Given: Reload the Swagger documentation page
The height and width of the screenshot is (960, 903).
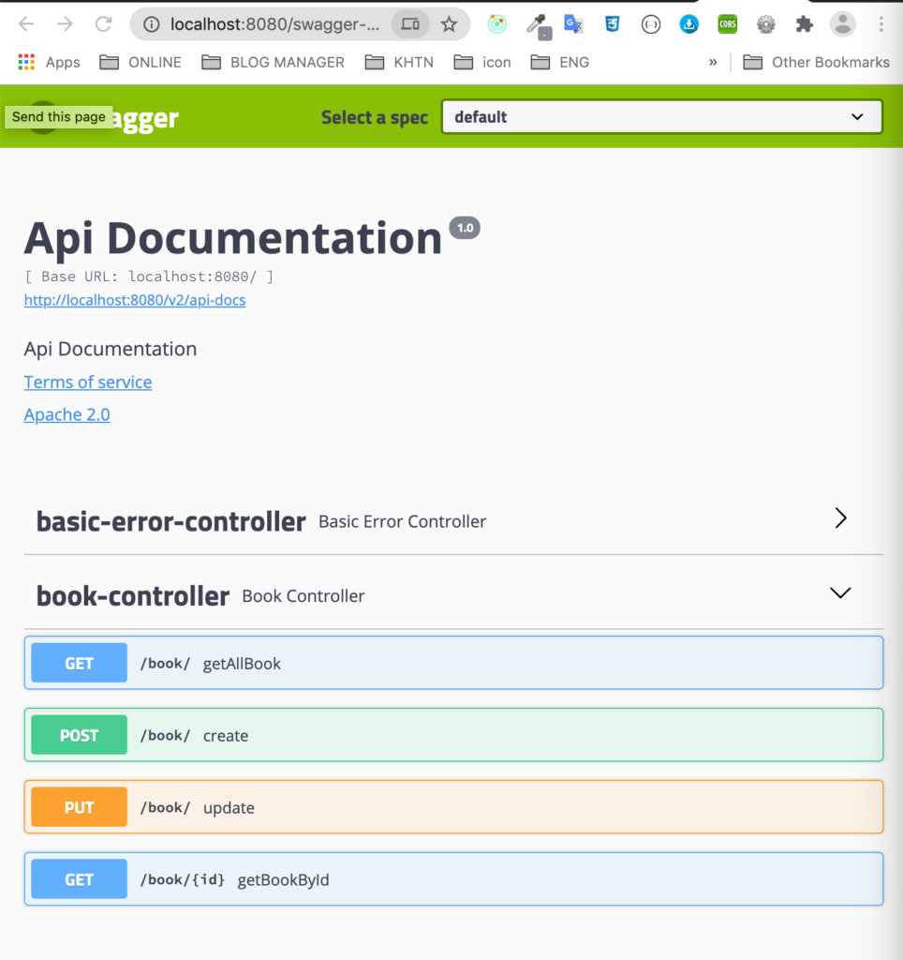Looking at the screenshot, I should coord(102,24).
